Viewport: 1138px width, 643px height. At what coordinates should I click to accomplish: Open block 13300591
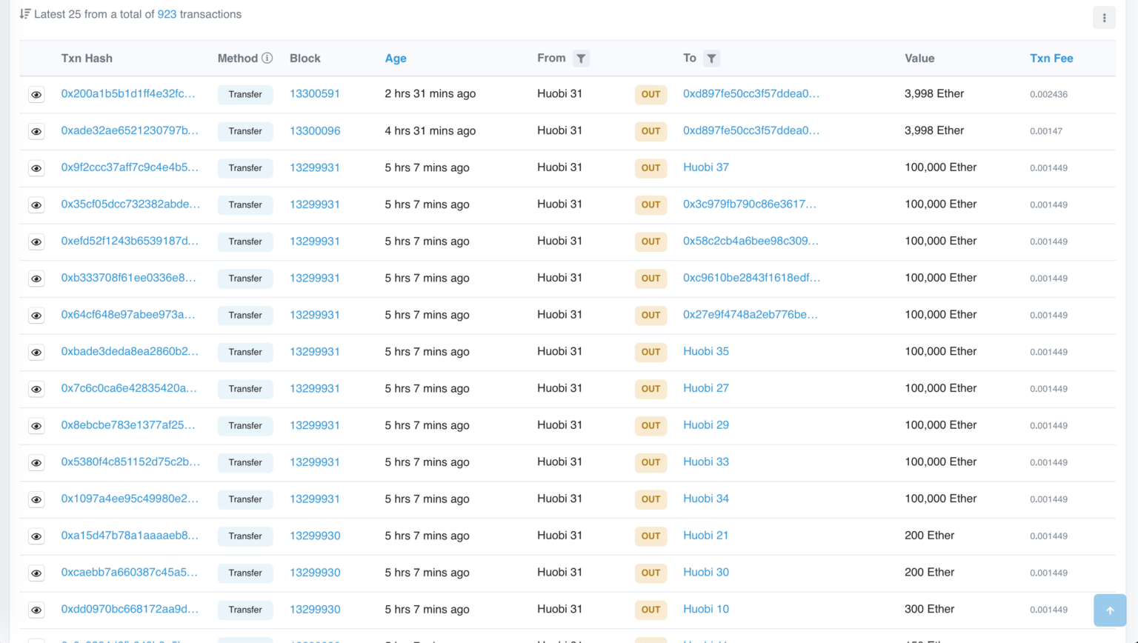315,94
